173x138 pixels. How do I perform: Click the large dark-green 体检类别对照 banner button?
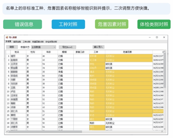(x=154, y=24)
